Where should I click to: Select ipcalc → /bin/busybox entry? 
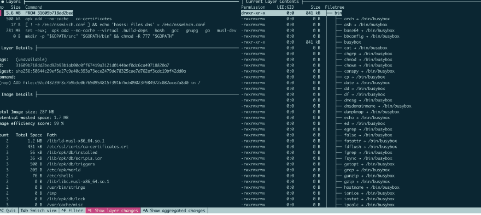coord(369,205)
